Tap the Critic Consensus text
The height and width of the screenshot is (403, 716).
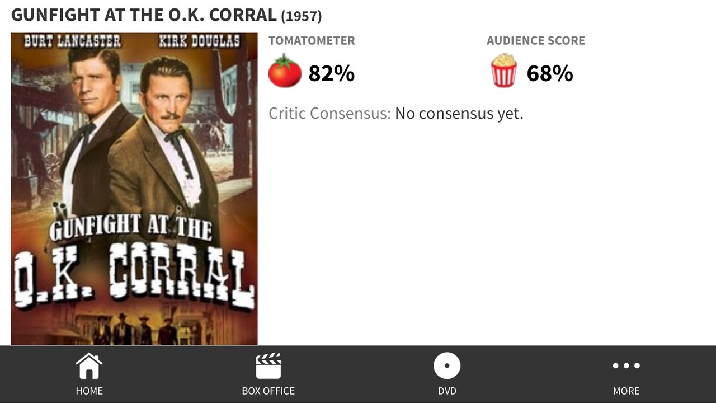point(396,113)
